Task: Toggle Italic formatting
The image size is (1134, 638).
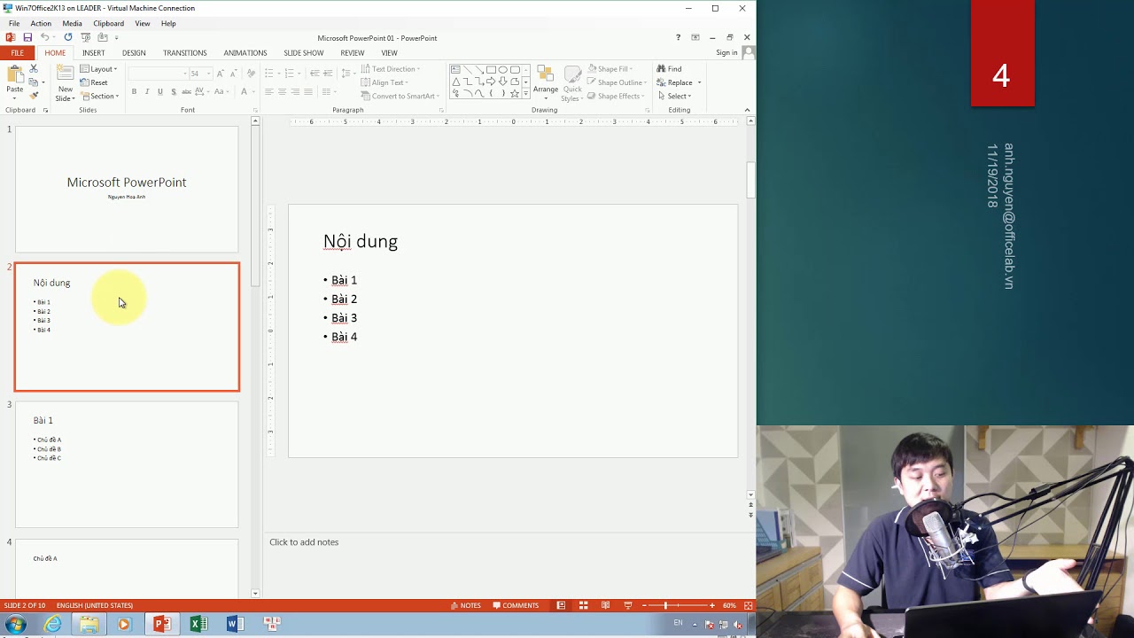Action: pyautogui.click(x=147, y=91)
